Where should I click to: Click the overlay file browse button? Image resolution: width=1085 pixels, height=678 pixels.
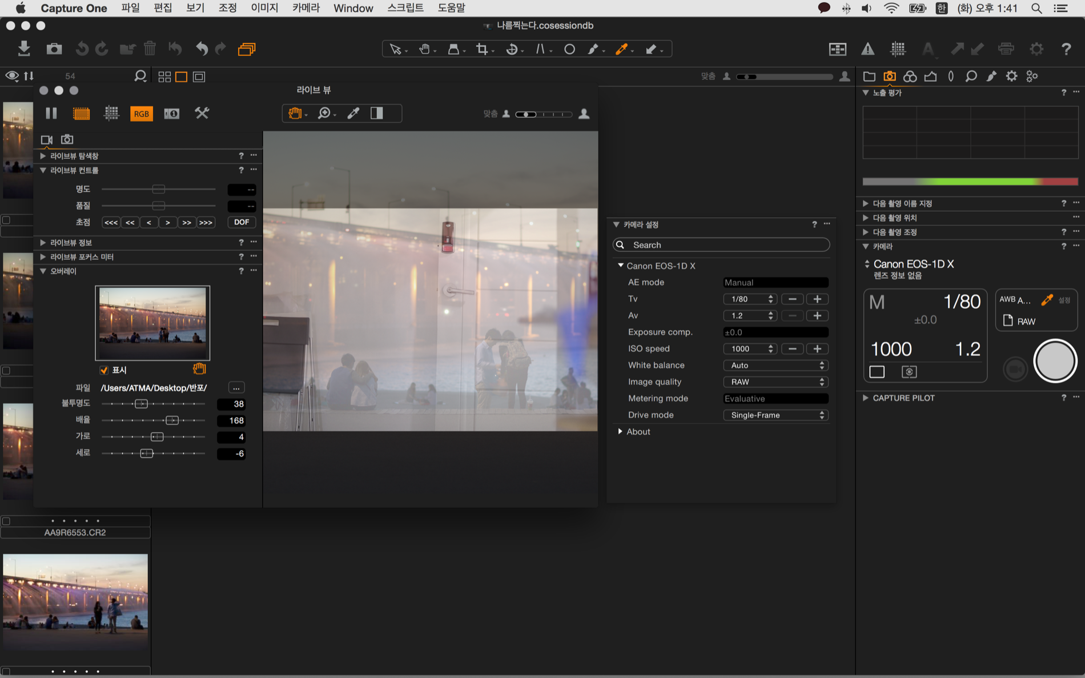coord(236,388)
